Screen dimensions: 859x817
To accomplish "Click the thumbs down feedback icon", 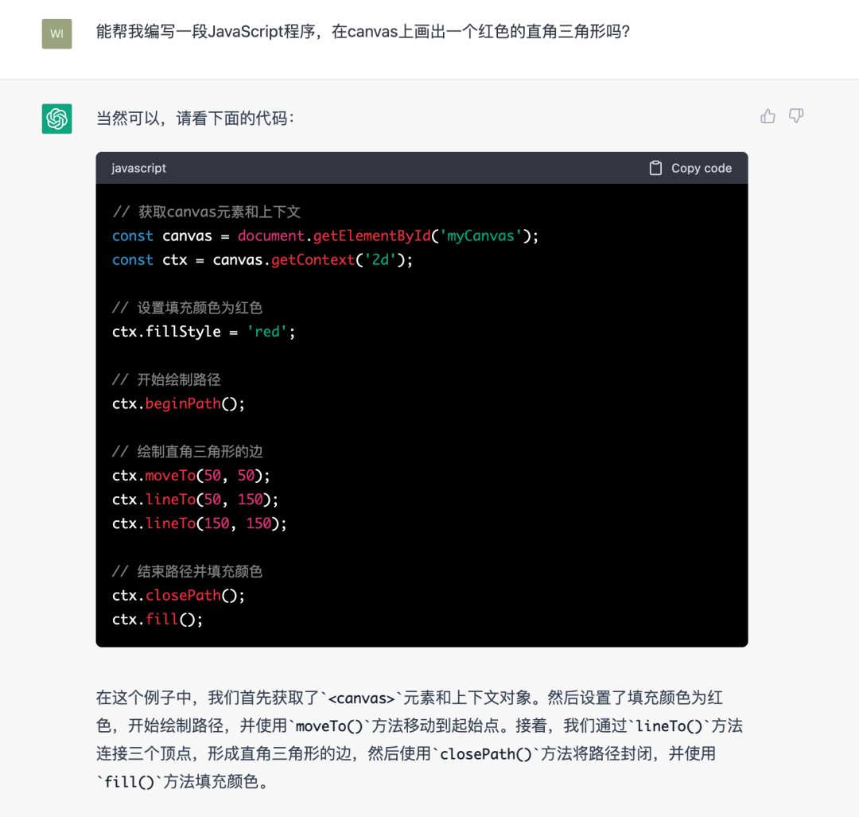I will [x=796, y=115].
